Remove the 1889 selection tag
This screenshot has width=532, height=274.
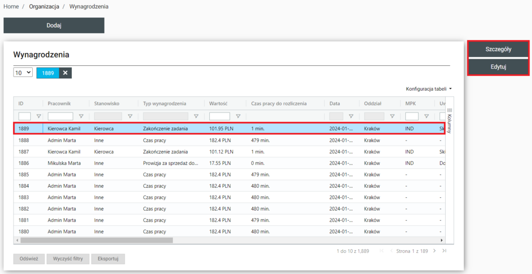[65, 73]
